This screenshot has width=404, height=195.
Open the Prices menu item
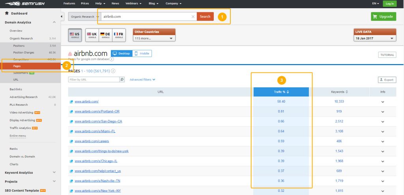click(85, 4)
